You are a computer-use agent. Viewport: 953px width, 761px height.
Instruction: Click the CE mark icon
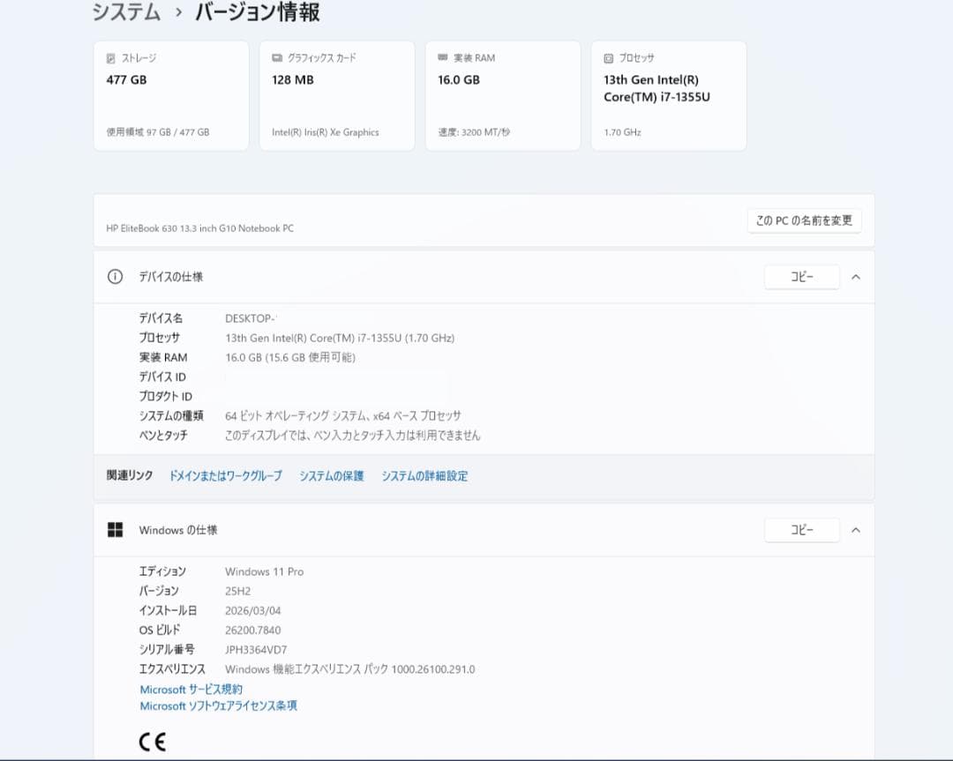tap(152, 742)
